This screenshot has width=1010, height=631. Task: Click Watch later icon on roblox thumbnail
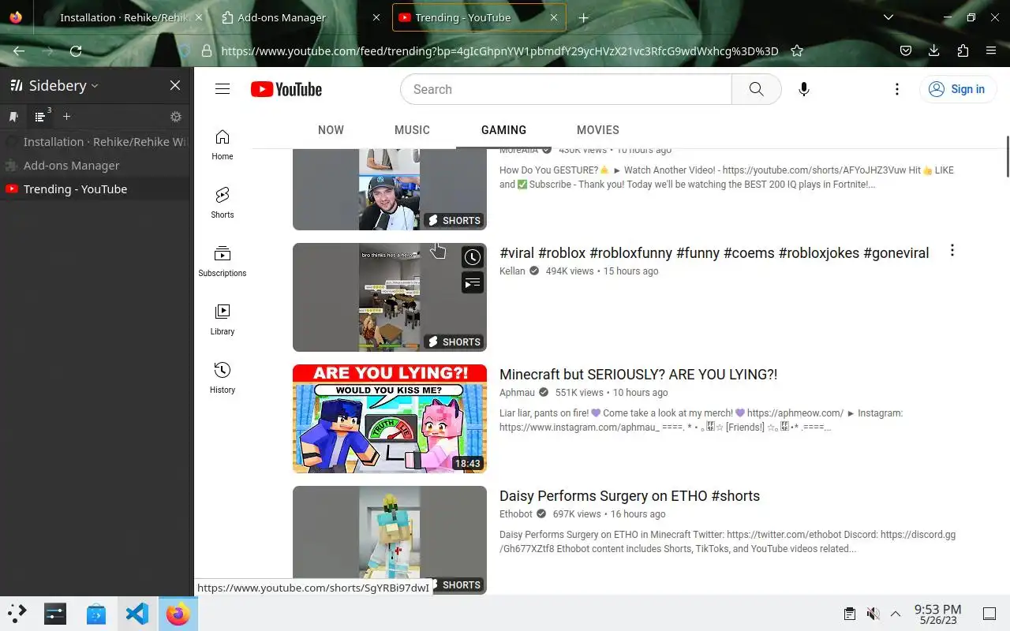pos(472,257)
